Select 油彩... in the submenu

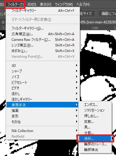pos(95,139)
